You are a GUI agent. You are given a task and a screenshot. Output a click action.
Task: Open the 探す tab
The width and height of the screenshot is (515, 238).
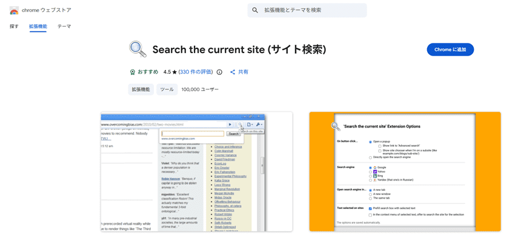click(x=14, y=26)
